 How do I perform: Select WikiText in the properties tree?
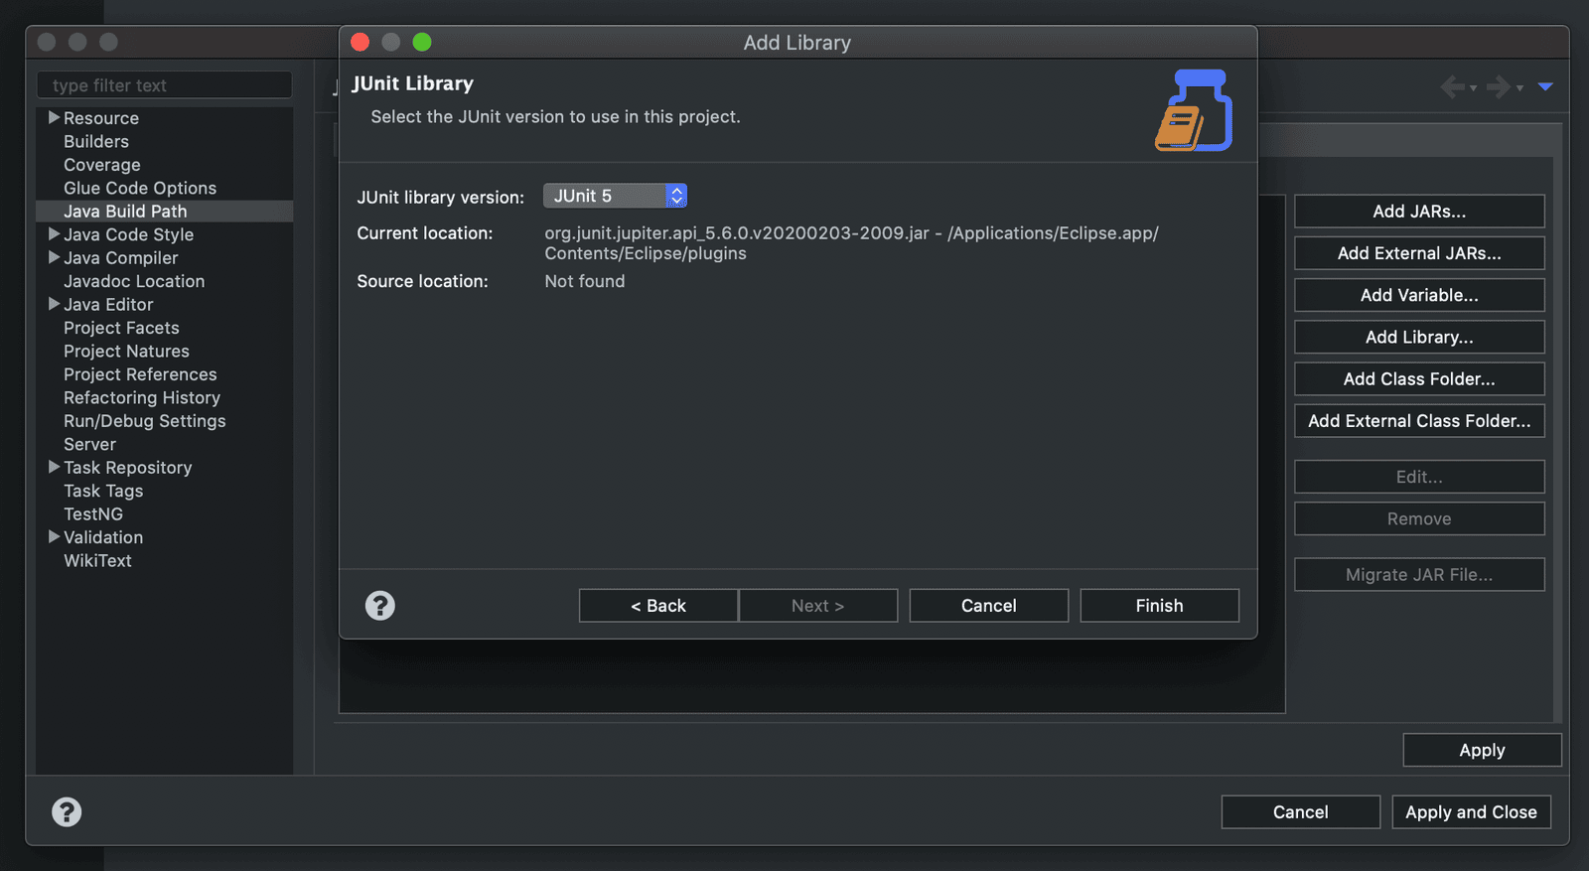(x=97, y=560)
